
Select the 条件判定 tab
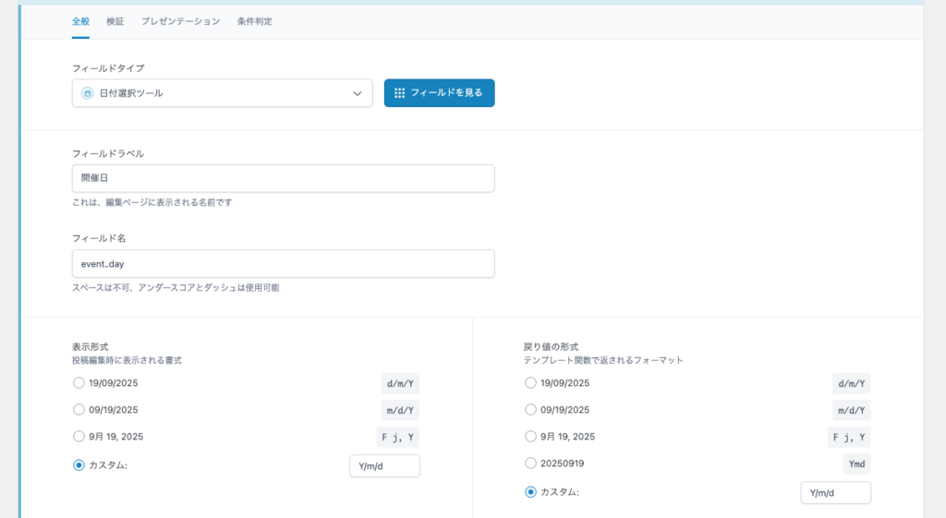coord(254,21)
